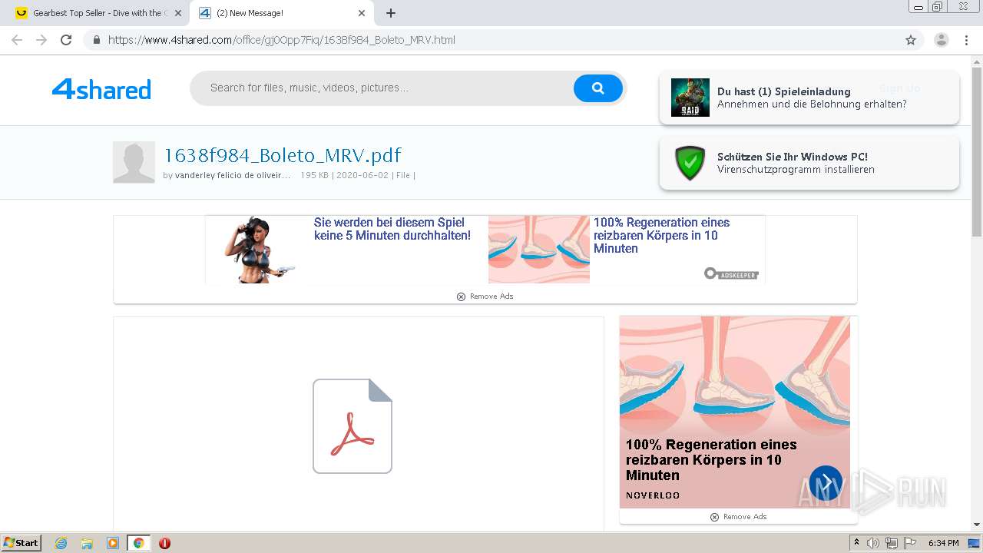Viewport: 983px width, 553px height.
Task: Open the 1638f984_Boleto_MRV.pdf title
Action: (x=283, y=155)
